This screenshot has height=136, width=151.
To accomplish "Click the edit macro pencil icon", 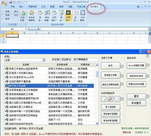I will [117, 99].
